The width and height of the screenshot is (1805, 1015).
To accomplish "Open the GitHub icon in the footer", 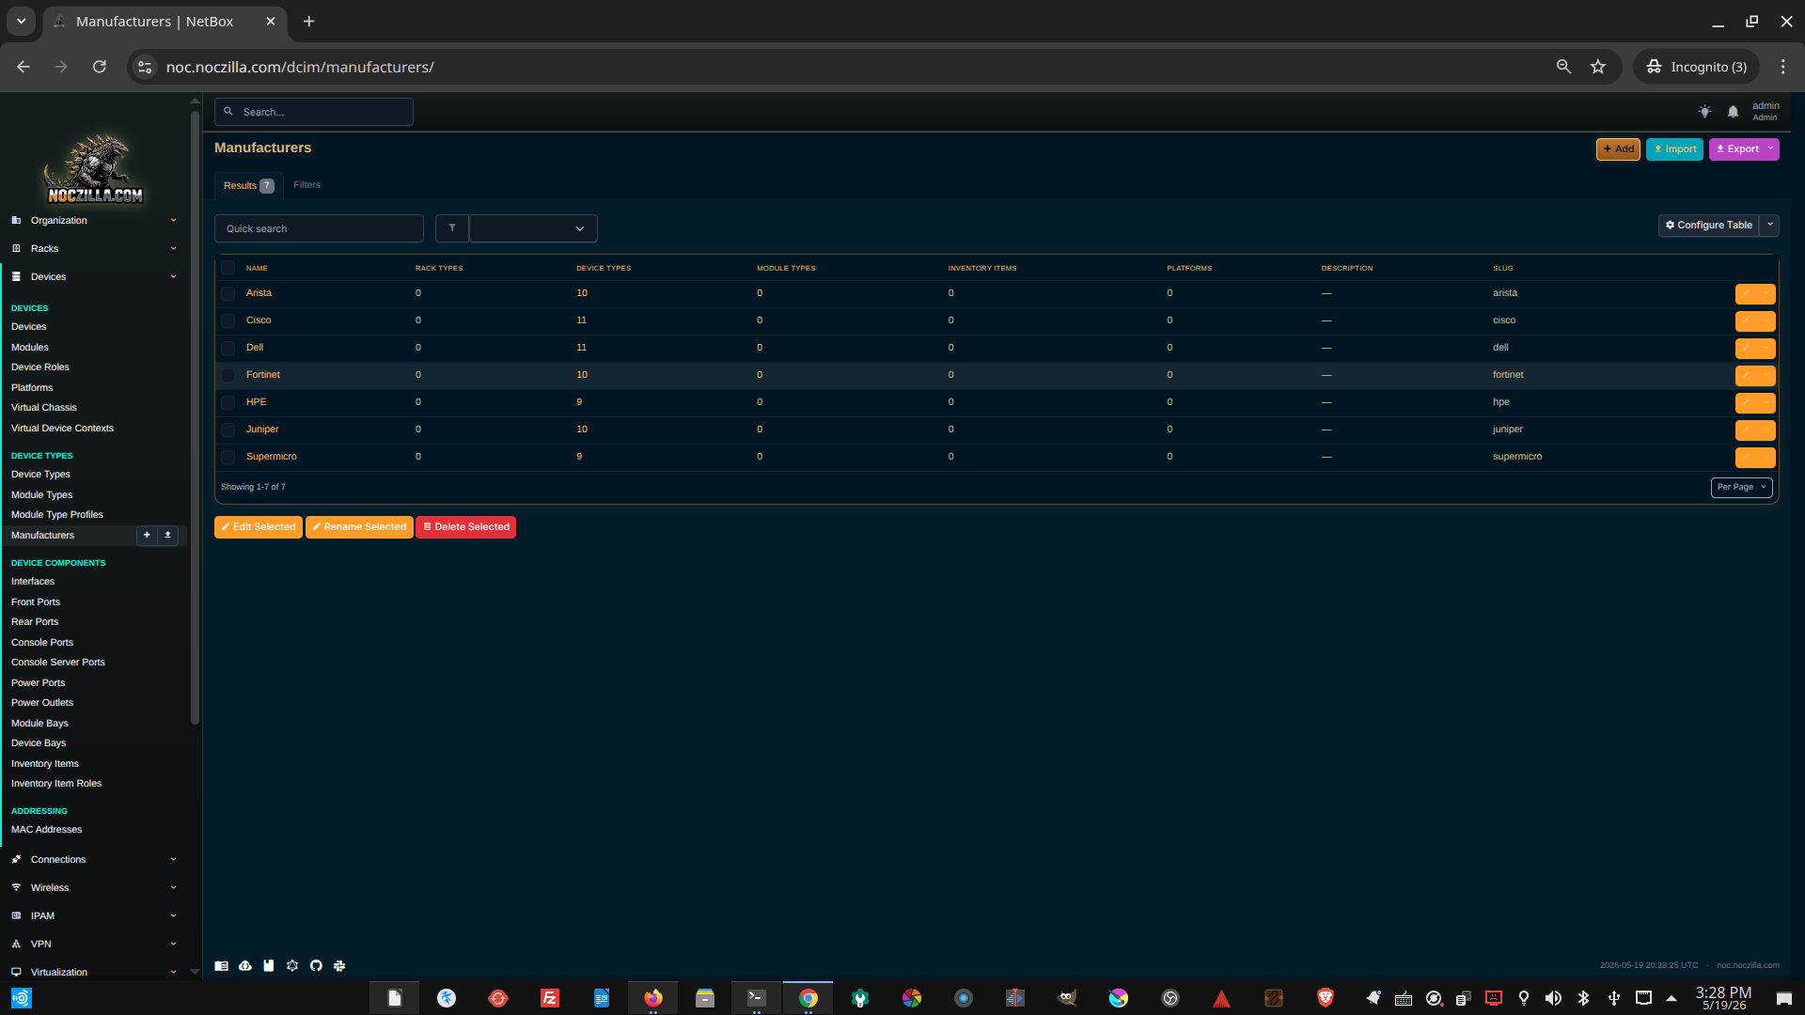I will coord(316,965).
